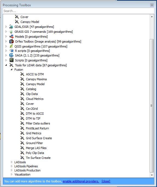
Task: Click the GRASS GIS 7 commands icon
Action: pos(11,32)
